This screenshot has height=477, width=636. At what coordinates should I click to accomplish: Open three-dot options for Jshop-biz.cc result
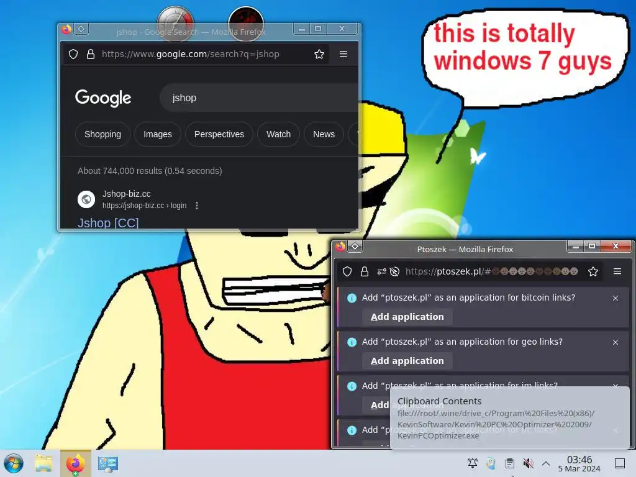click(197, 206)
